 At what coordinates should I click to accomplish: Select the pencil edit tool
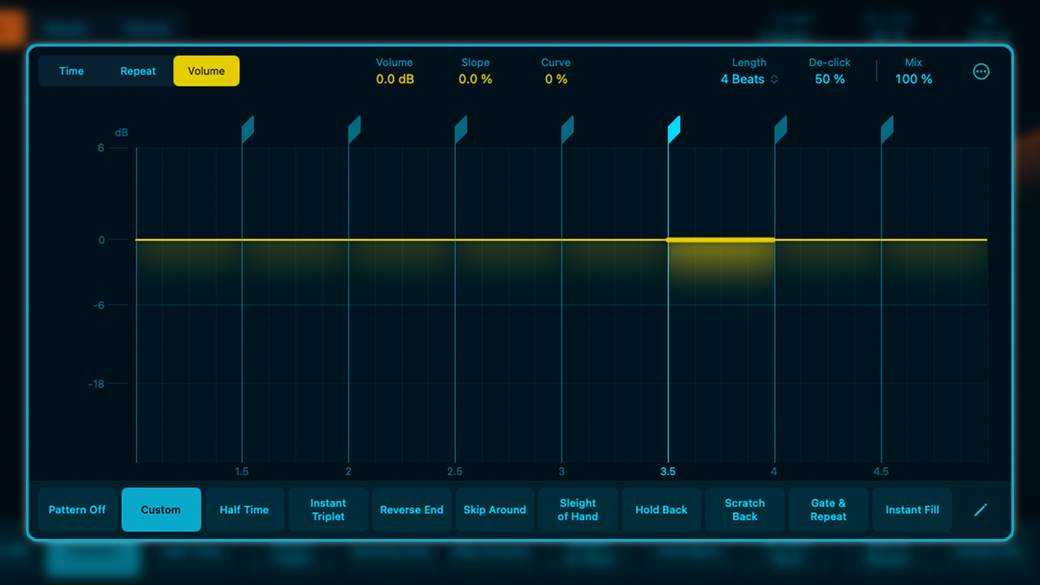point(980,510)
